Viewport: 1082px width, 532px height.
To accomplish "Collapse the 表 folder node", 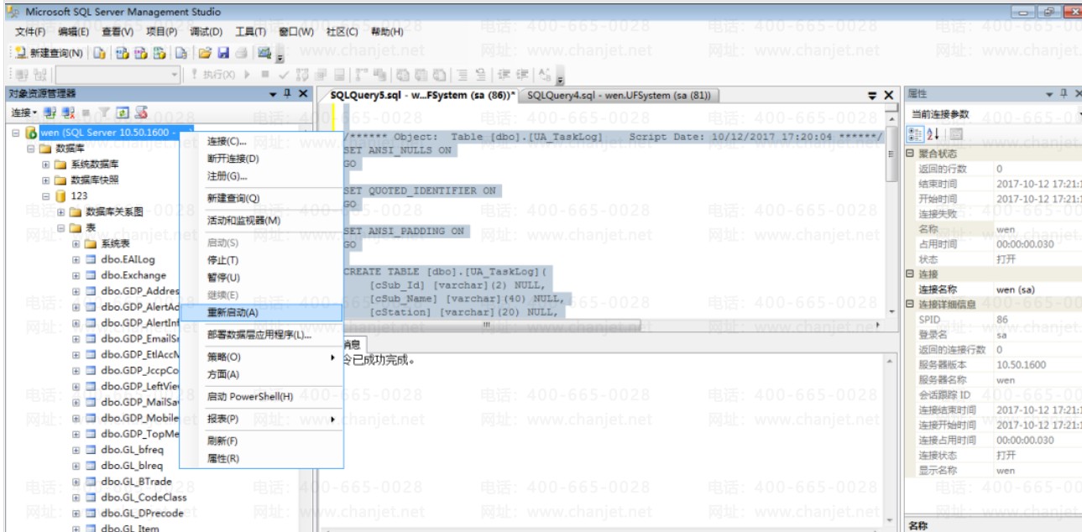I will [61, 228].
